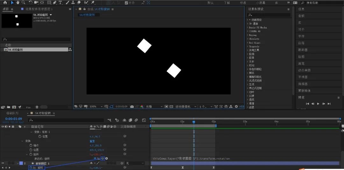
Task: Create a new folder in Project panel
Action: point(9,107)
